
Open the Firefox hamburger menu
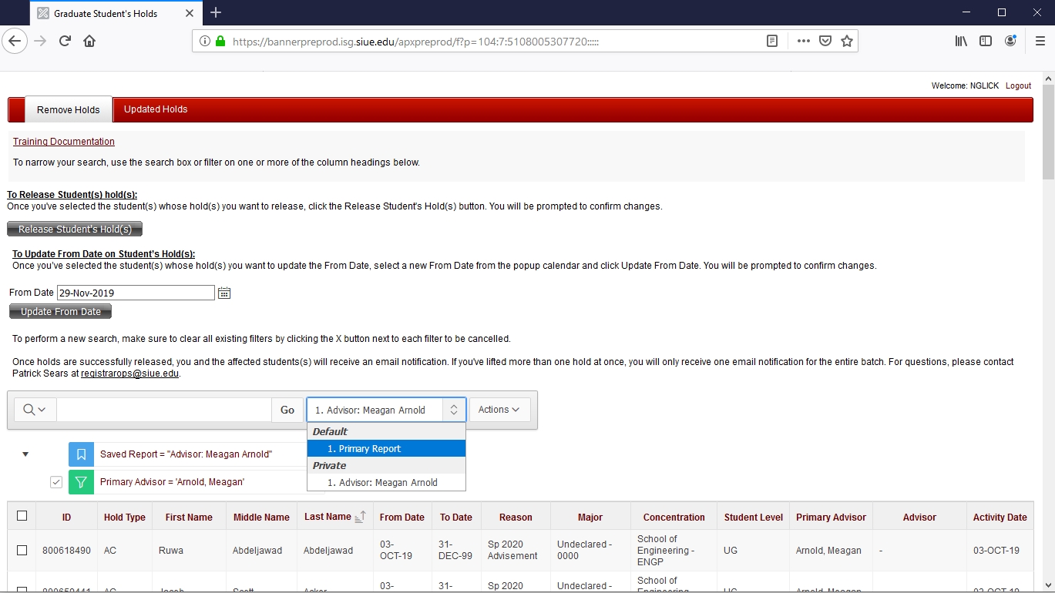(x=1040, y=42)
